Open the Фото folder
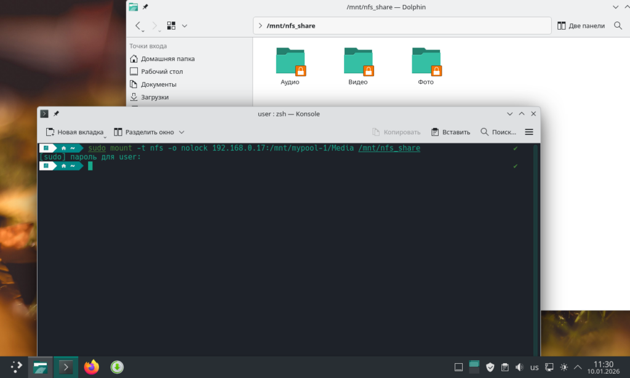The image size is (630, 378). pos(426,66)
